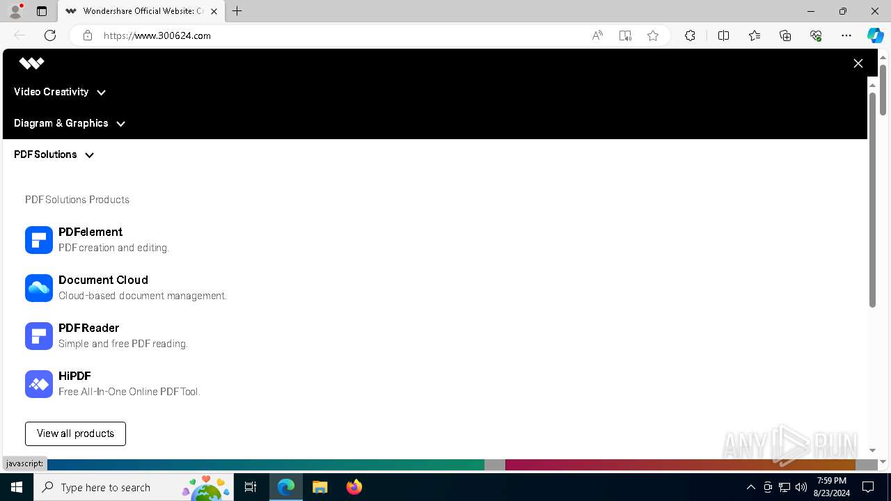Open Split screen view

[x=723, y=35]
